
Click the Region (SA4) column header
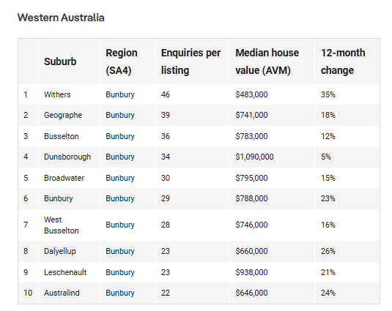122,61
